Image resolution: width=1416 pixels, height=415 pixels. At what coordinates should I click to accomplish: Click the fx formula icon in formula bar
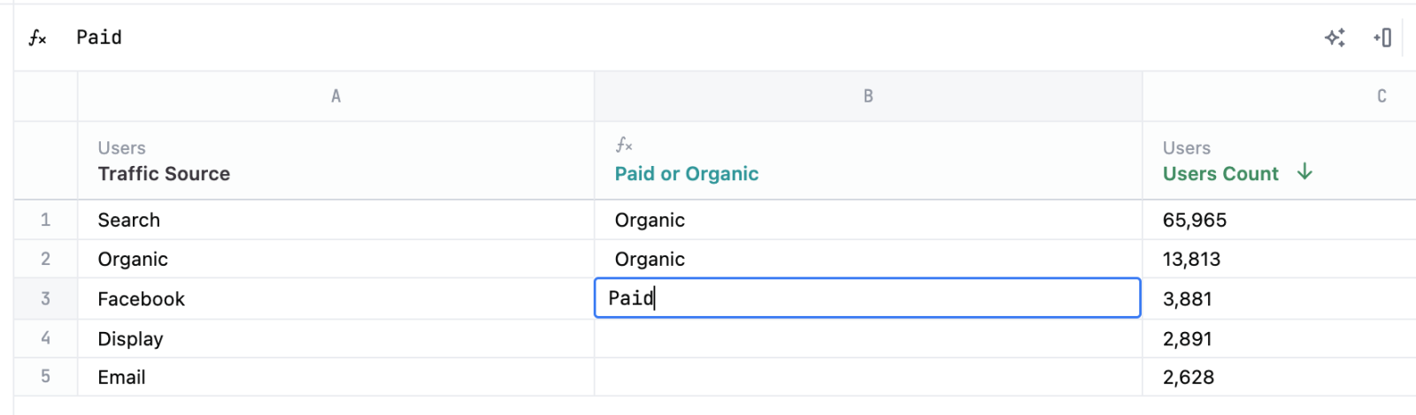37,38
